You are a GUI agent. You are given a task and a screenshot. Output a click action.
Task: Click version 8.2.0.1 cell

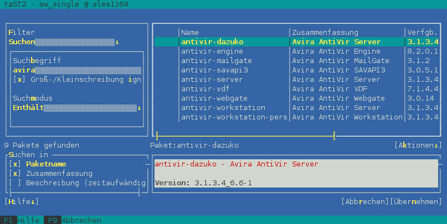pos(423,51)
